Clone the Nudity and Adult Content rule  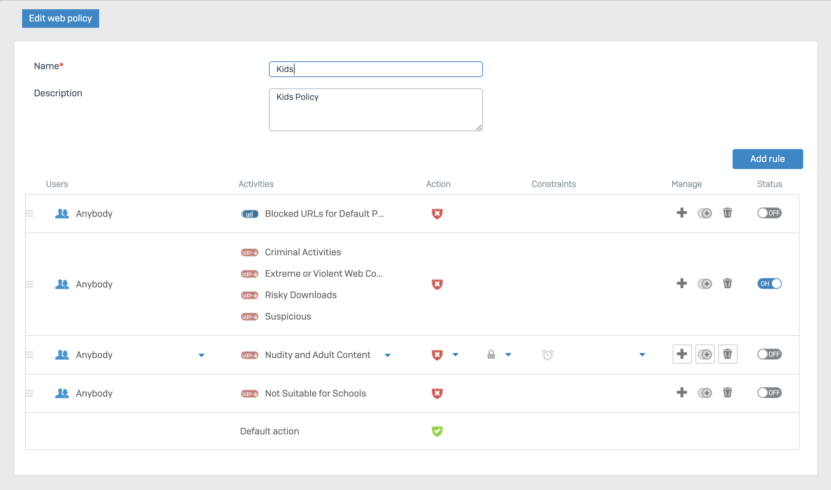click(x=705, y=354)
